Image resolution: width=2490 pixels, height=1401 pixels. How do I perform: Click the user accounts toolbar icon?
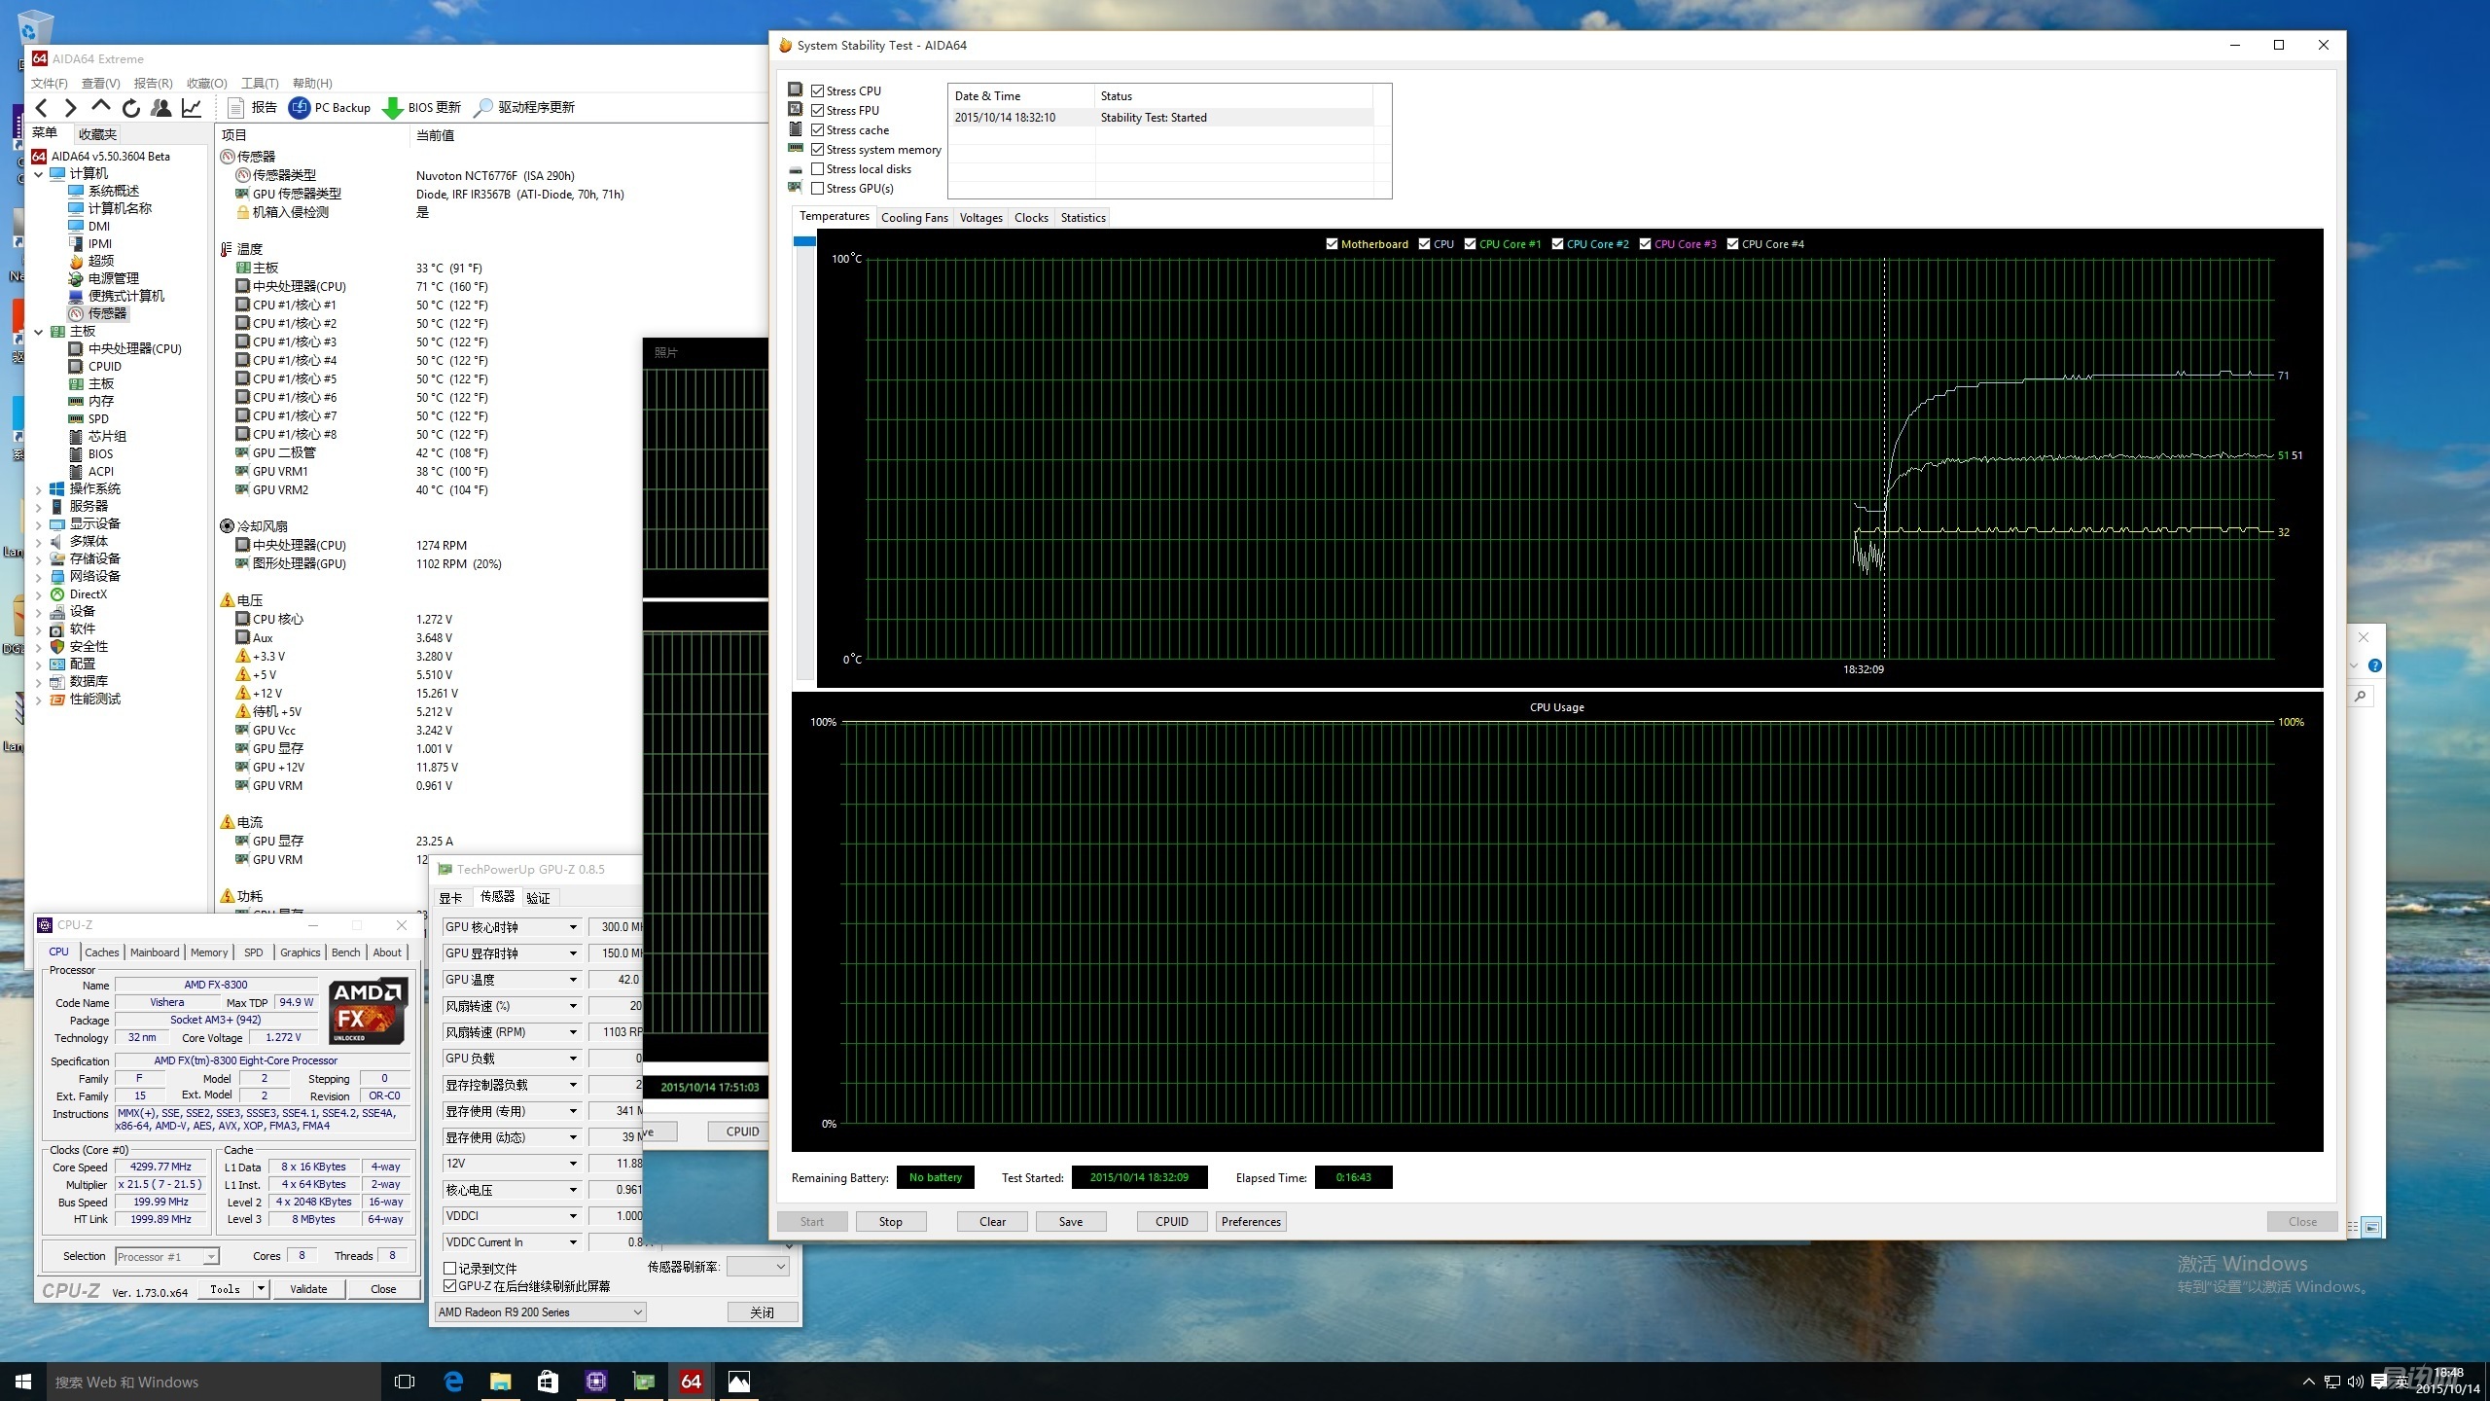click(161, 108)
